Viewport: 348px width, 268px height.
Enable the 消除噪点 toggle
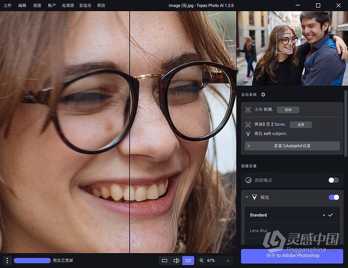[x=333, y=180]
